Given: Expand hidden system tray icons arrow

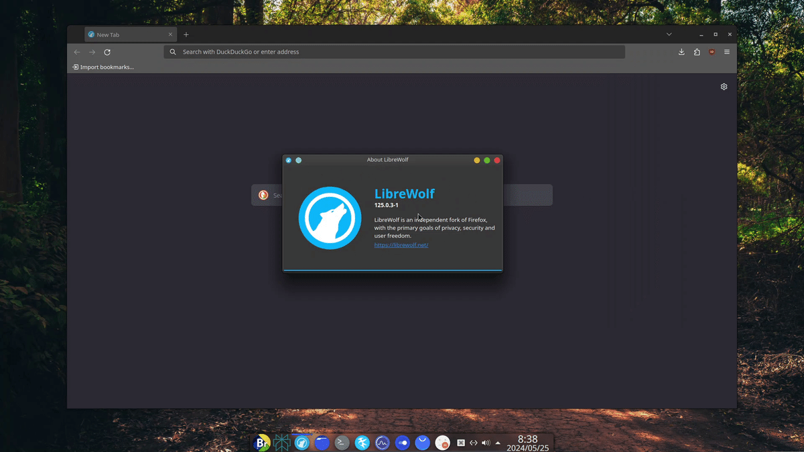Looking at the screenshot, I should (498, 443).
